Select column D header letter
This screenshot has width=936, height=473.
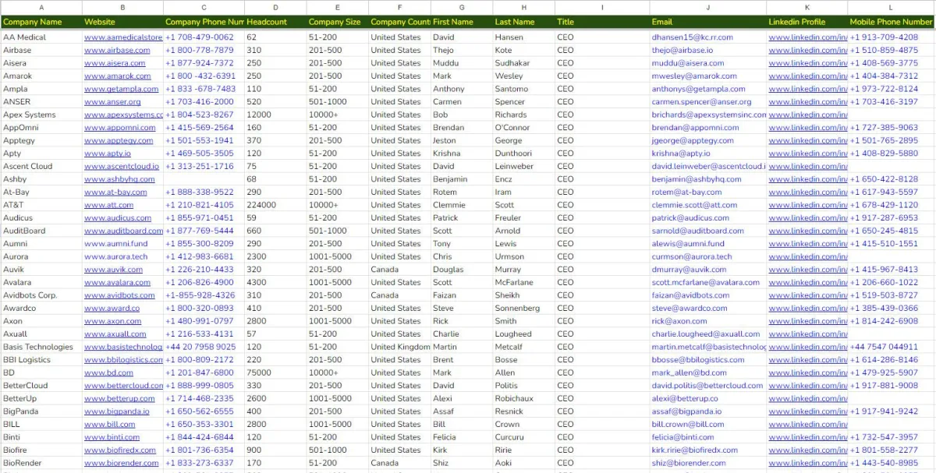point(275,7)
